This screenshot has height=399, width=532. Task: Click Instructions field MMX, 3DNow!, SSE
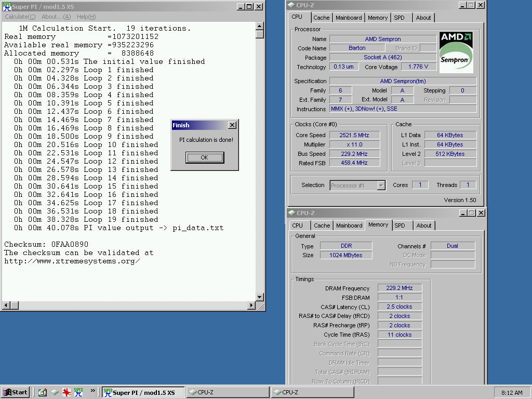tap(403, 109)
